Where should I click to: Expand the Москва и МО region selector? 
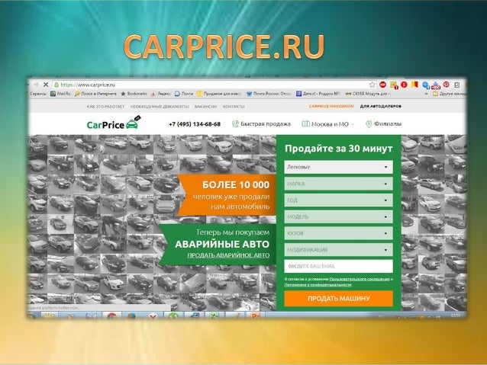coord(328,124)
